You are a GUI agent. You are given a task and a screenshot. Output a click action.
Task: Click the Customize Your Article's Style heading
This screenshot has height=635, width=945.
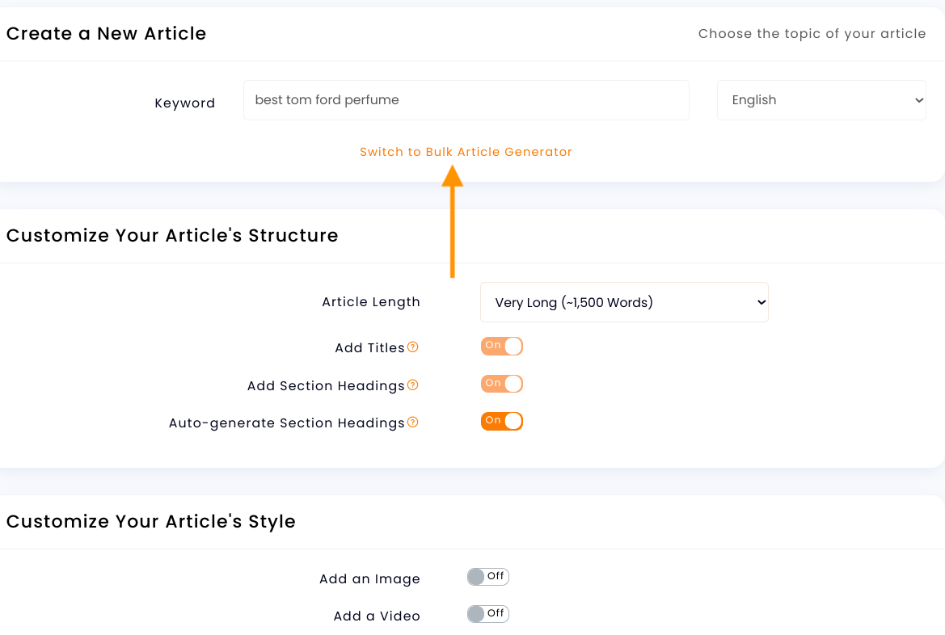pos(151,521)
